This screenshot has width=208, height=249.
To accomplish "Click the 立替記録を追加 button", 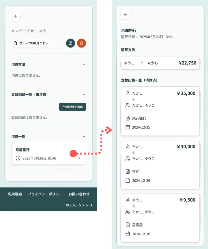I will pyautogui.click(x=73, y=106).
